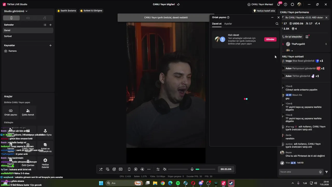Open the help question mark icon
The width and height of the screenshot is (332, 187).
coord(286,4)
